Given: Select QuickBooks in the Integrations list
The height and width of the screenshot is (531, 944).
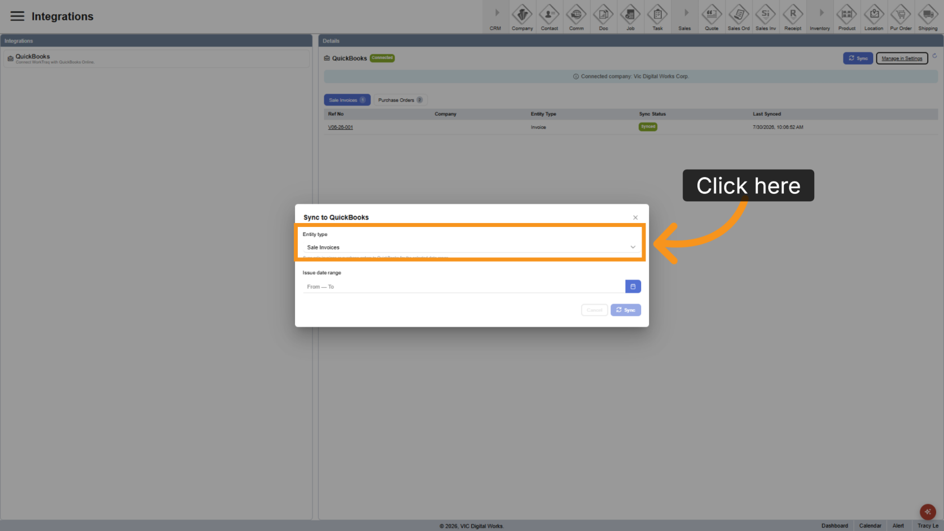Looking at the screenshot, I should [x=156, y=59].
